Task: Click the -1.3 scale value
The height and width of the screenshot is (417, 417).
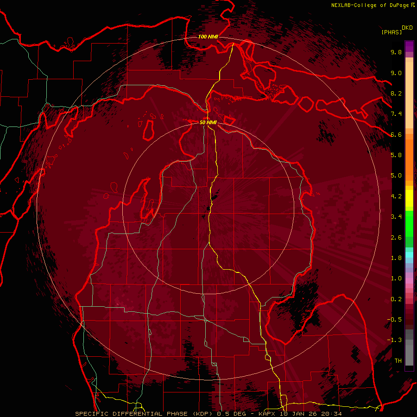Action: point(394,340)
